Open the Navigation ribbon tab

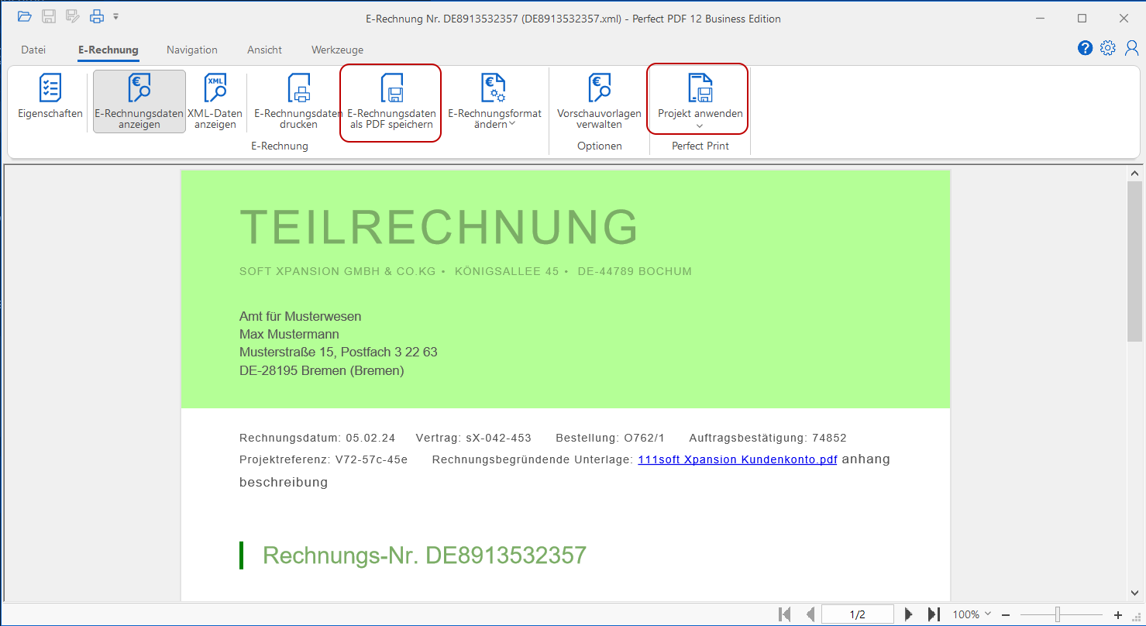pyautogui.click(x=191, y=50)
